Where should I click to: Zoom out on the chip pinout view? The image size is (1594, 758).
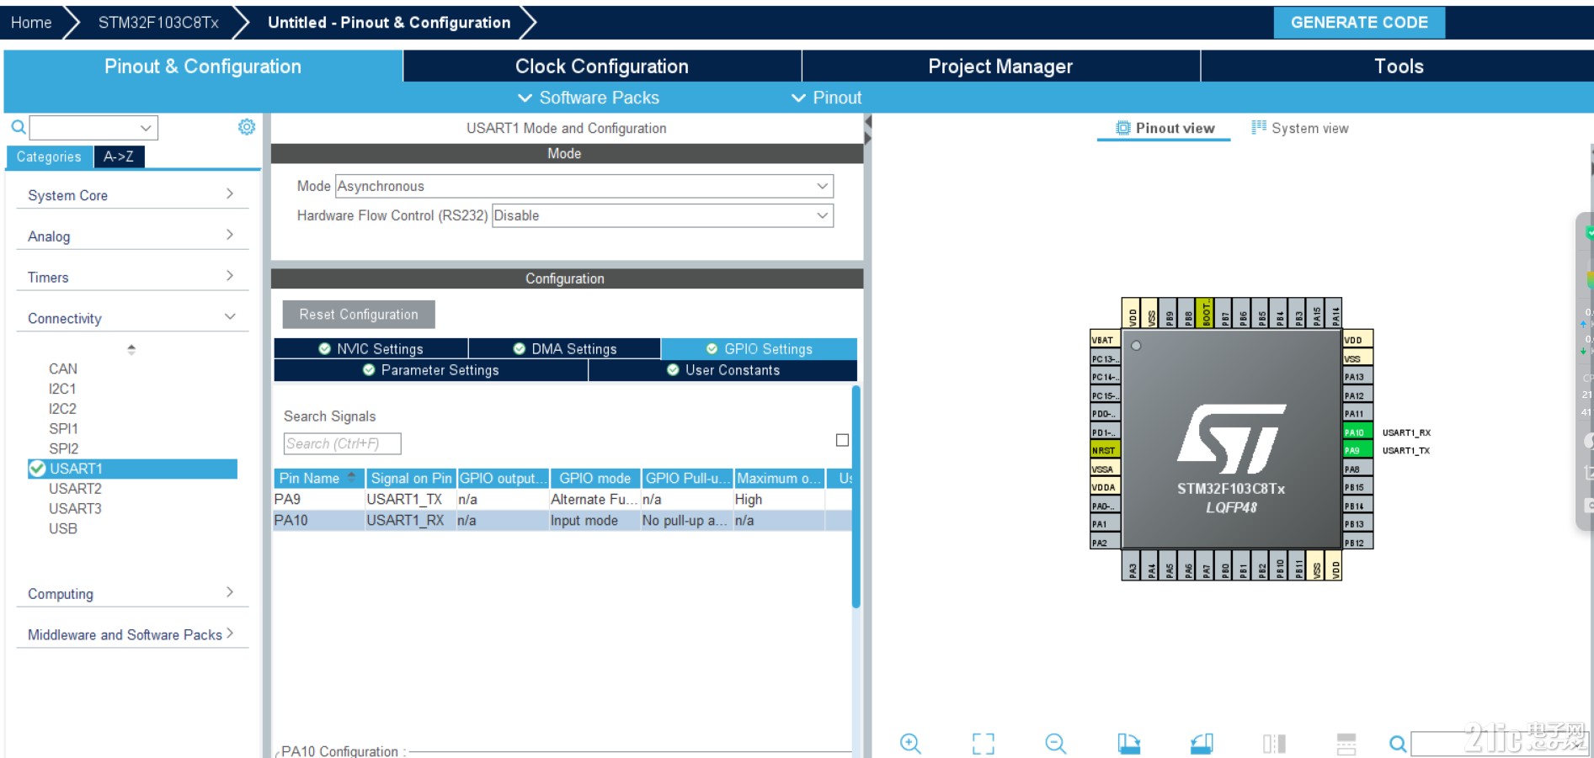[1055, 743]
